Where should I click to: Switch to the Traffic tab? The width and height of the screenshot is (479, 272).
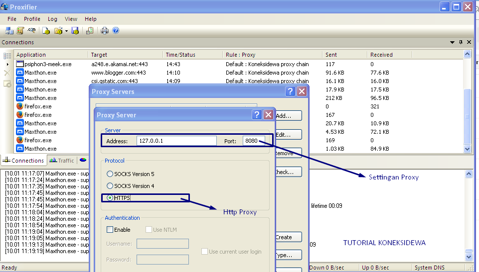pos(62,161)
